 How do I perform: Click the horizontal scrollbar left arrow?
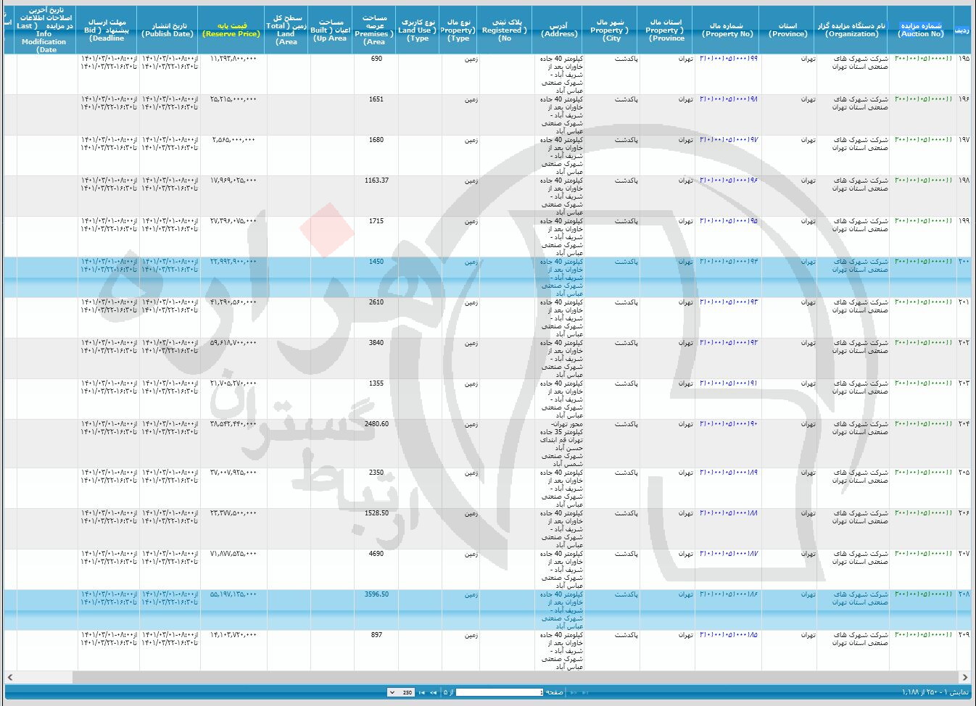[9, 677]
